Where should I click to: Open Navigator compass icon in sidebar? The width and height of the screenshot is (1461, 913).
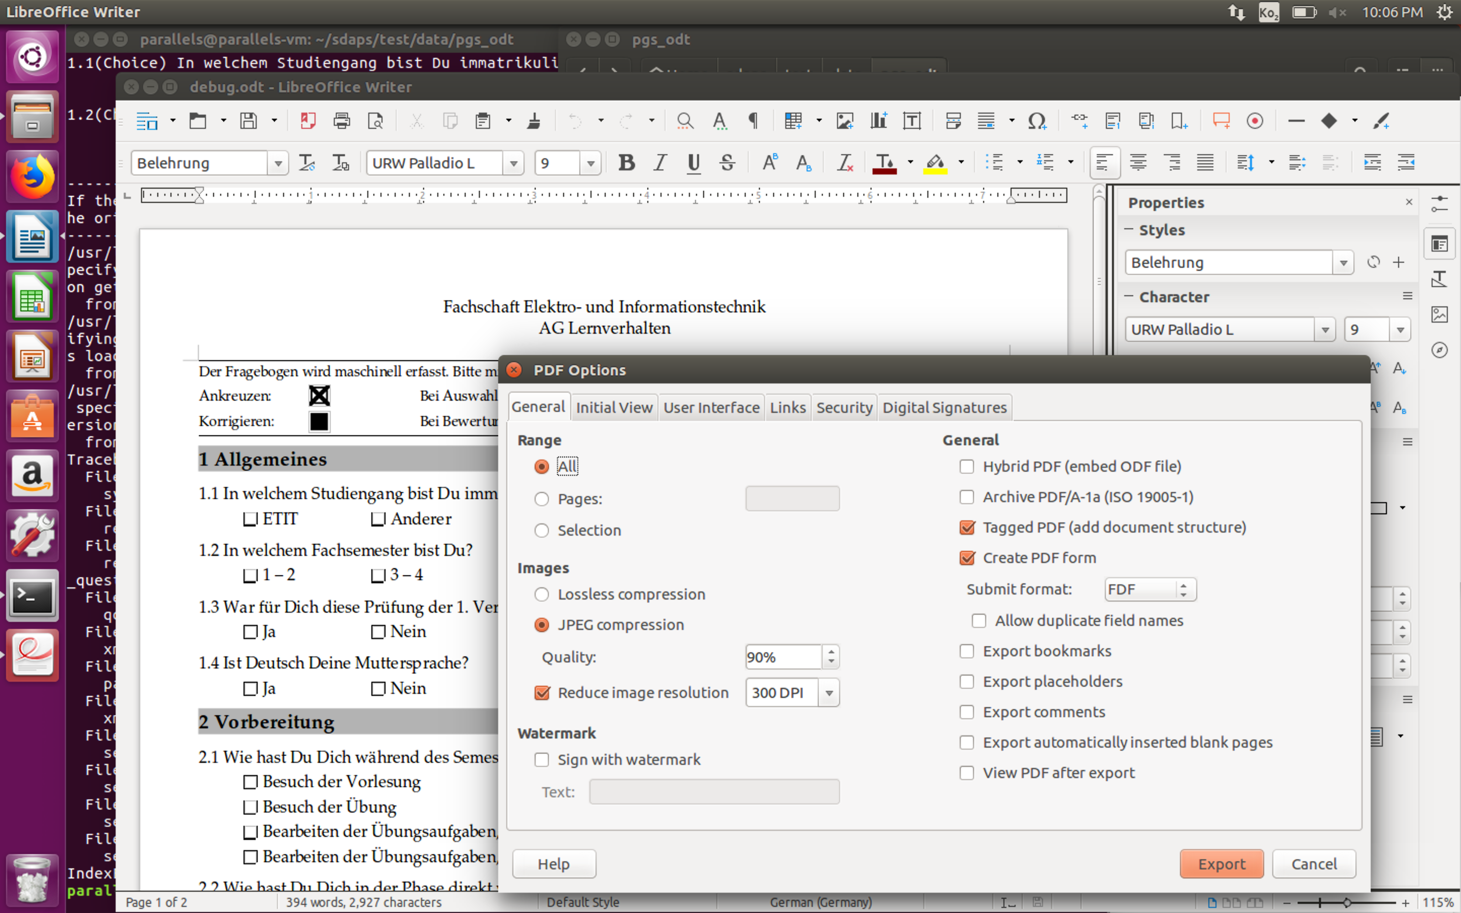[1440, 350]
